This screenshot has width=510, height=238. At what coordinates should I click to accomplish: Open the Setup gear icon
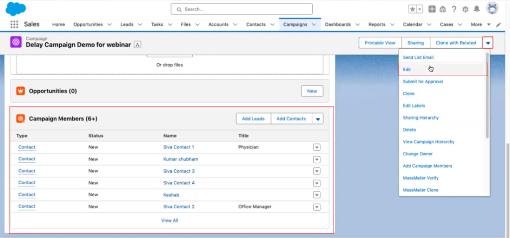point(466,9)
